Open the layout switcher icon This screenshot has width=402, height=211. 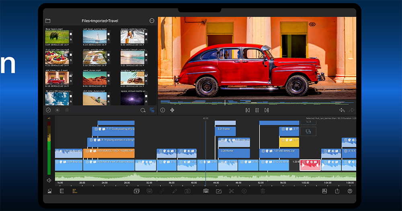tap(324, 191)
